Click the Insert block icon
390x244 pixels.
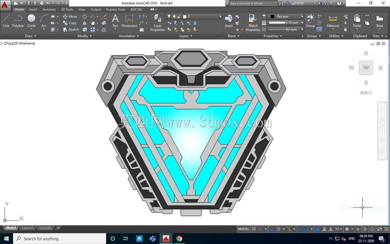coord(229,21)
